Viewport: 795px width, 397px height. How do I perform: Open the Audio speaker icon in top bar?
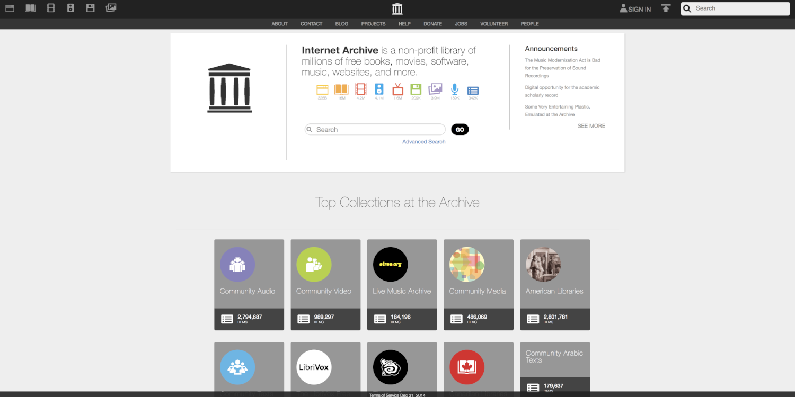(70, 8)
